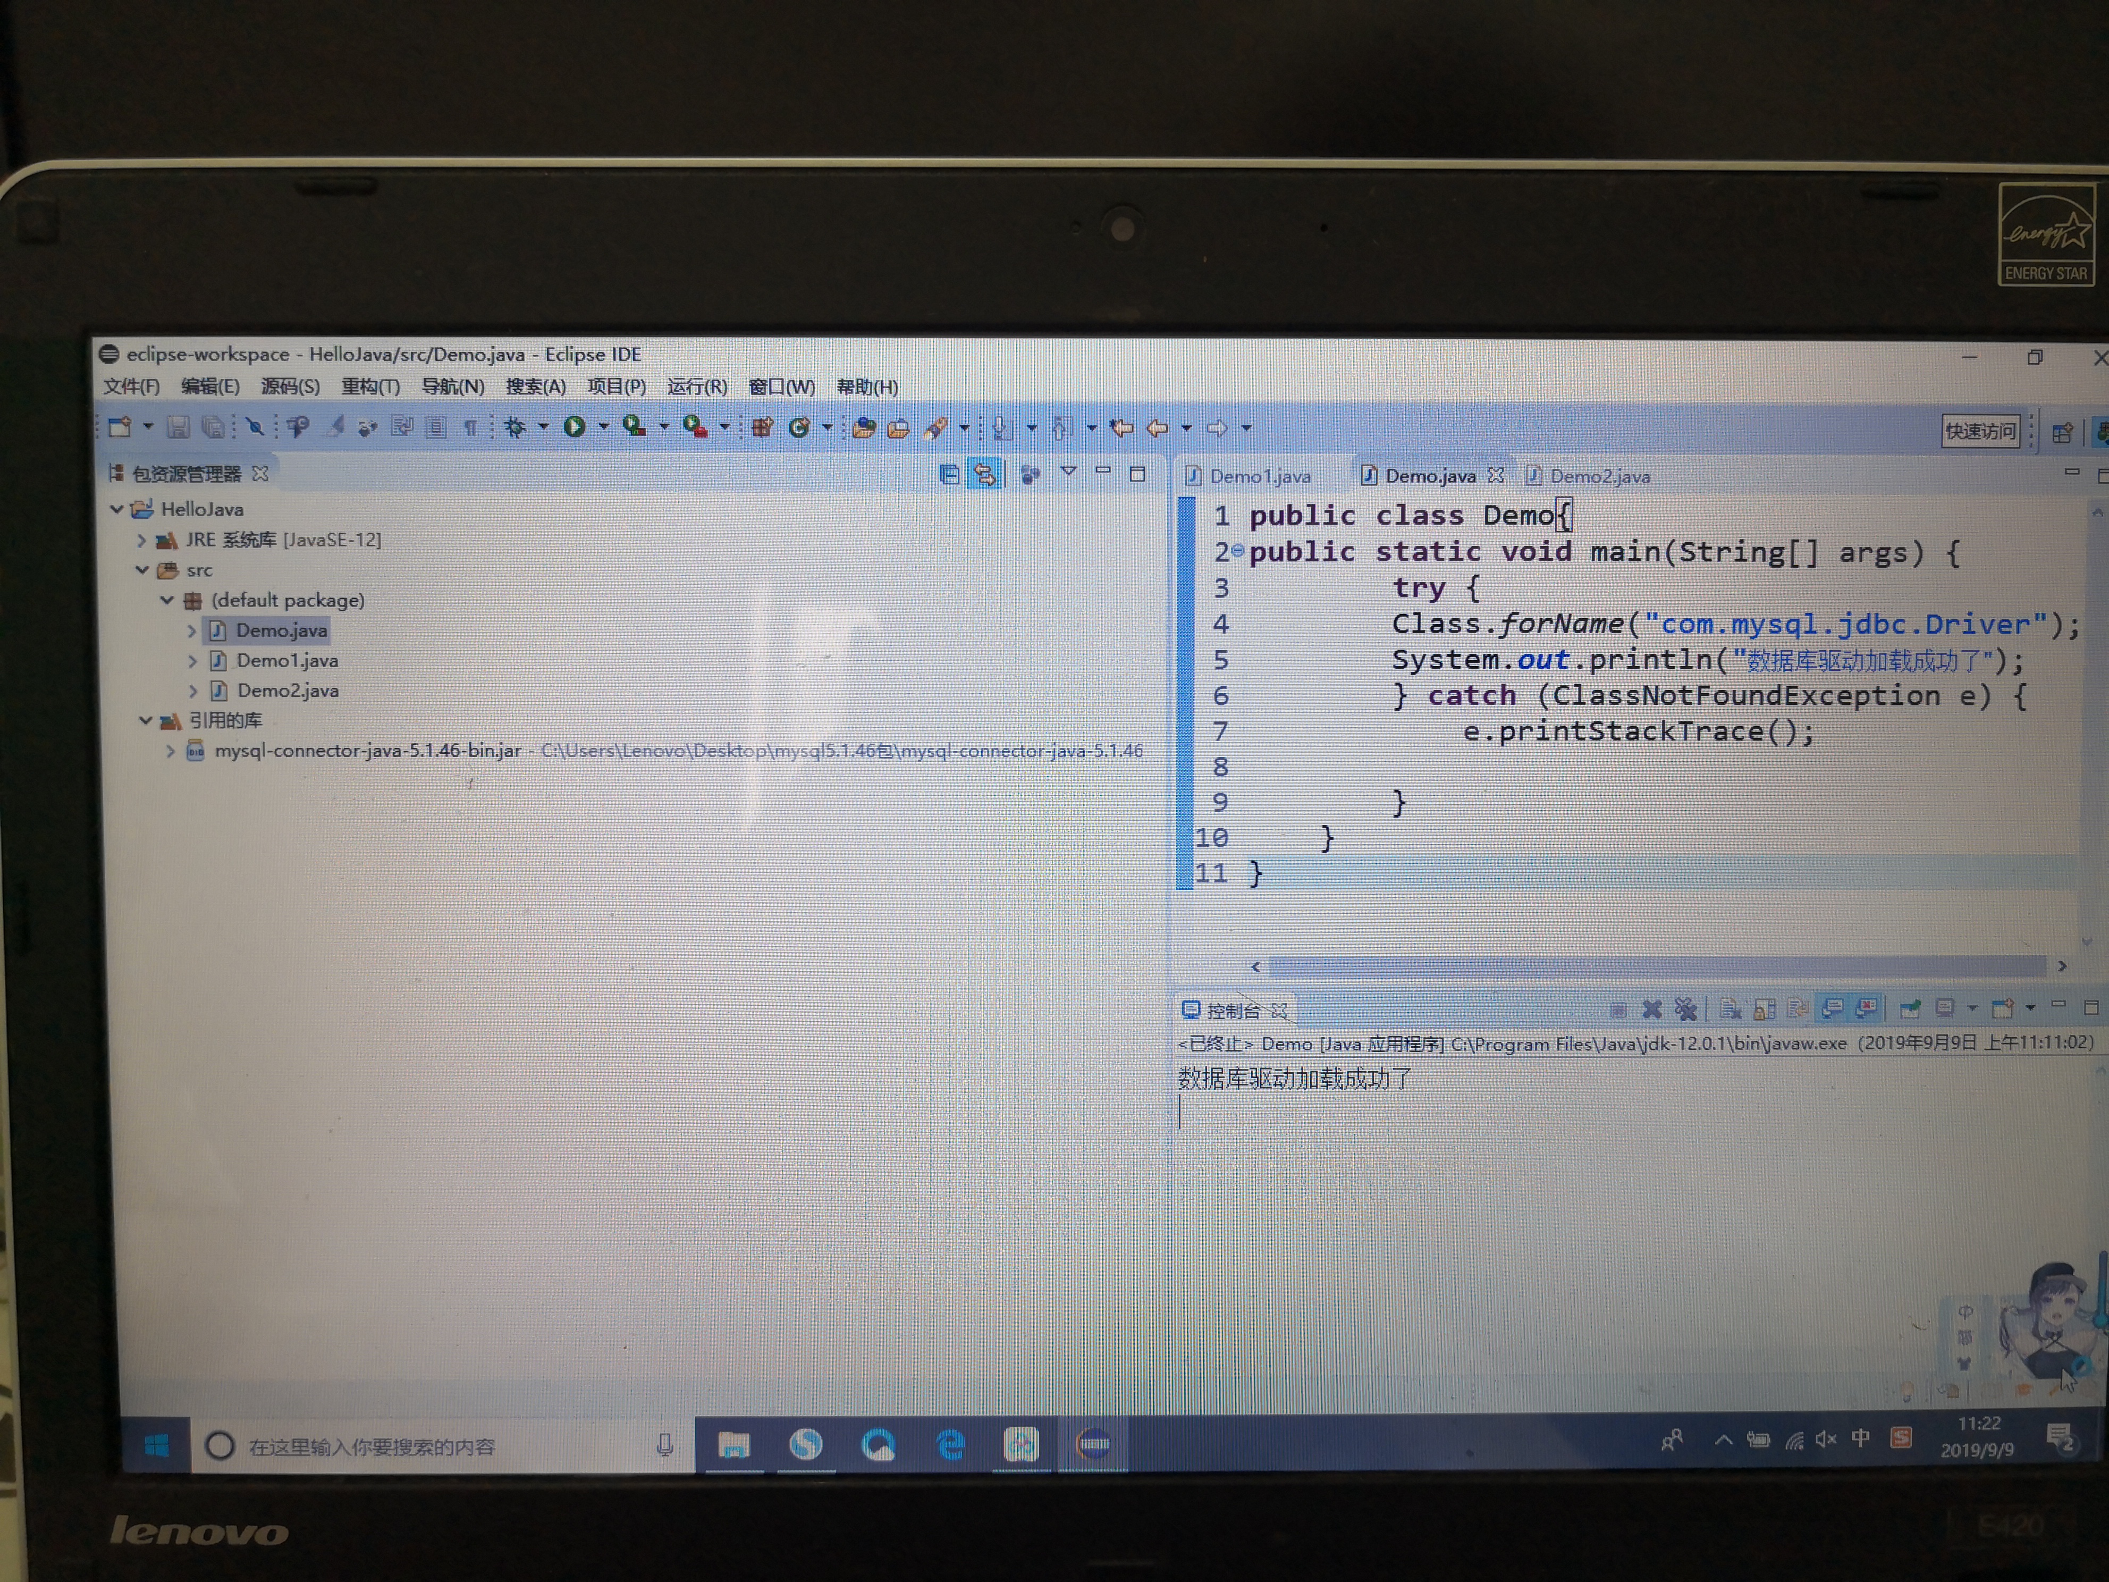This screenshot has height=1582, width=2109.
Task: Click the Open Task folder icon
Action: point(898,428)
